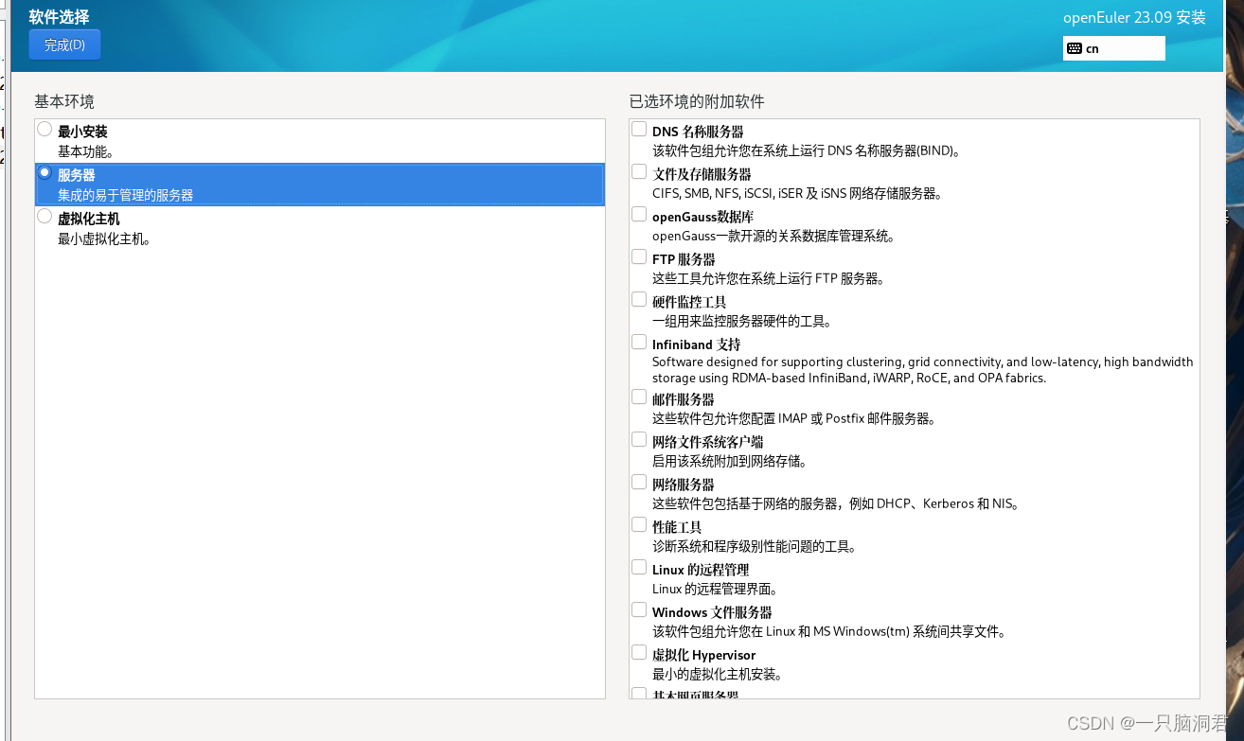Enable Infiniband 支持

click(638, 341)
